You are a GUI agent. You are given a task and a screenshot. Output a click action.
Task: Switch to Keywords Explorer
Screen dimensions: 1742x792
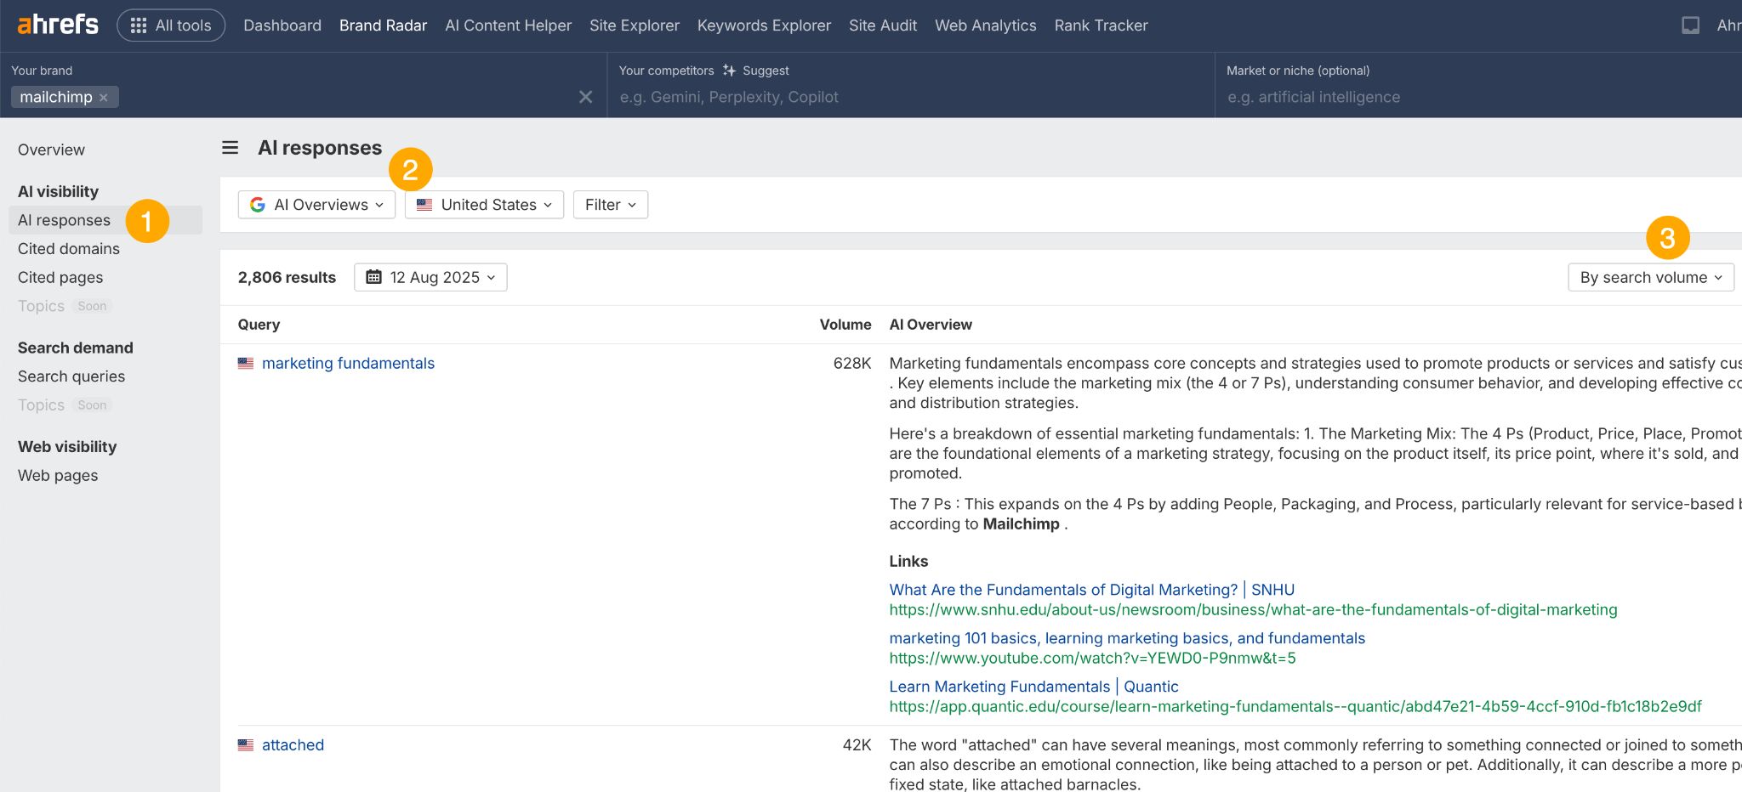763,25
